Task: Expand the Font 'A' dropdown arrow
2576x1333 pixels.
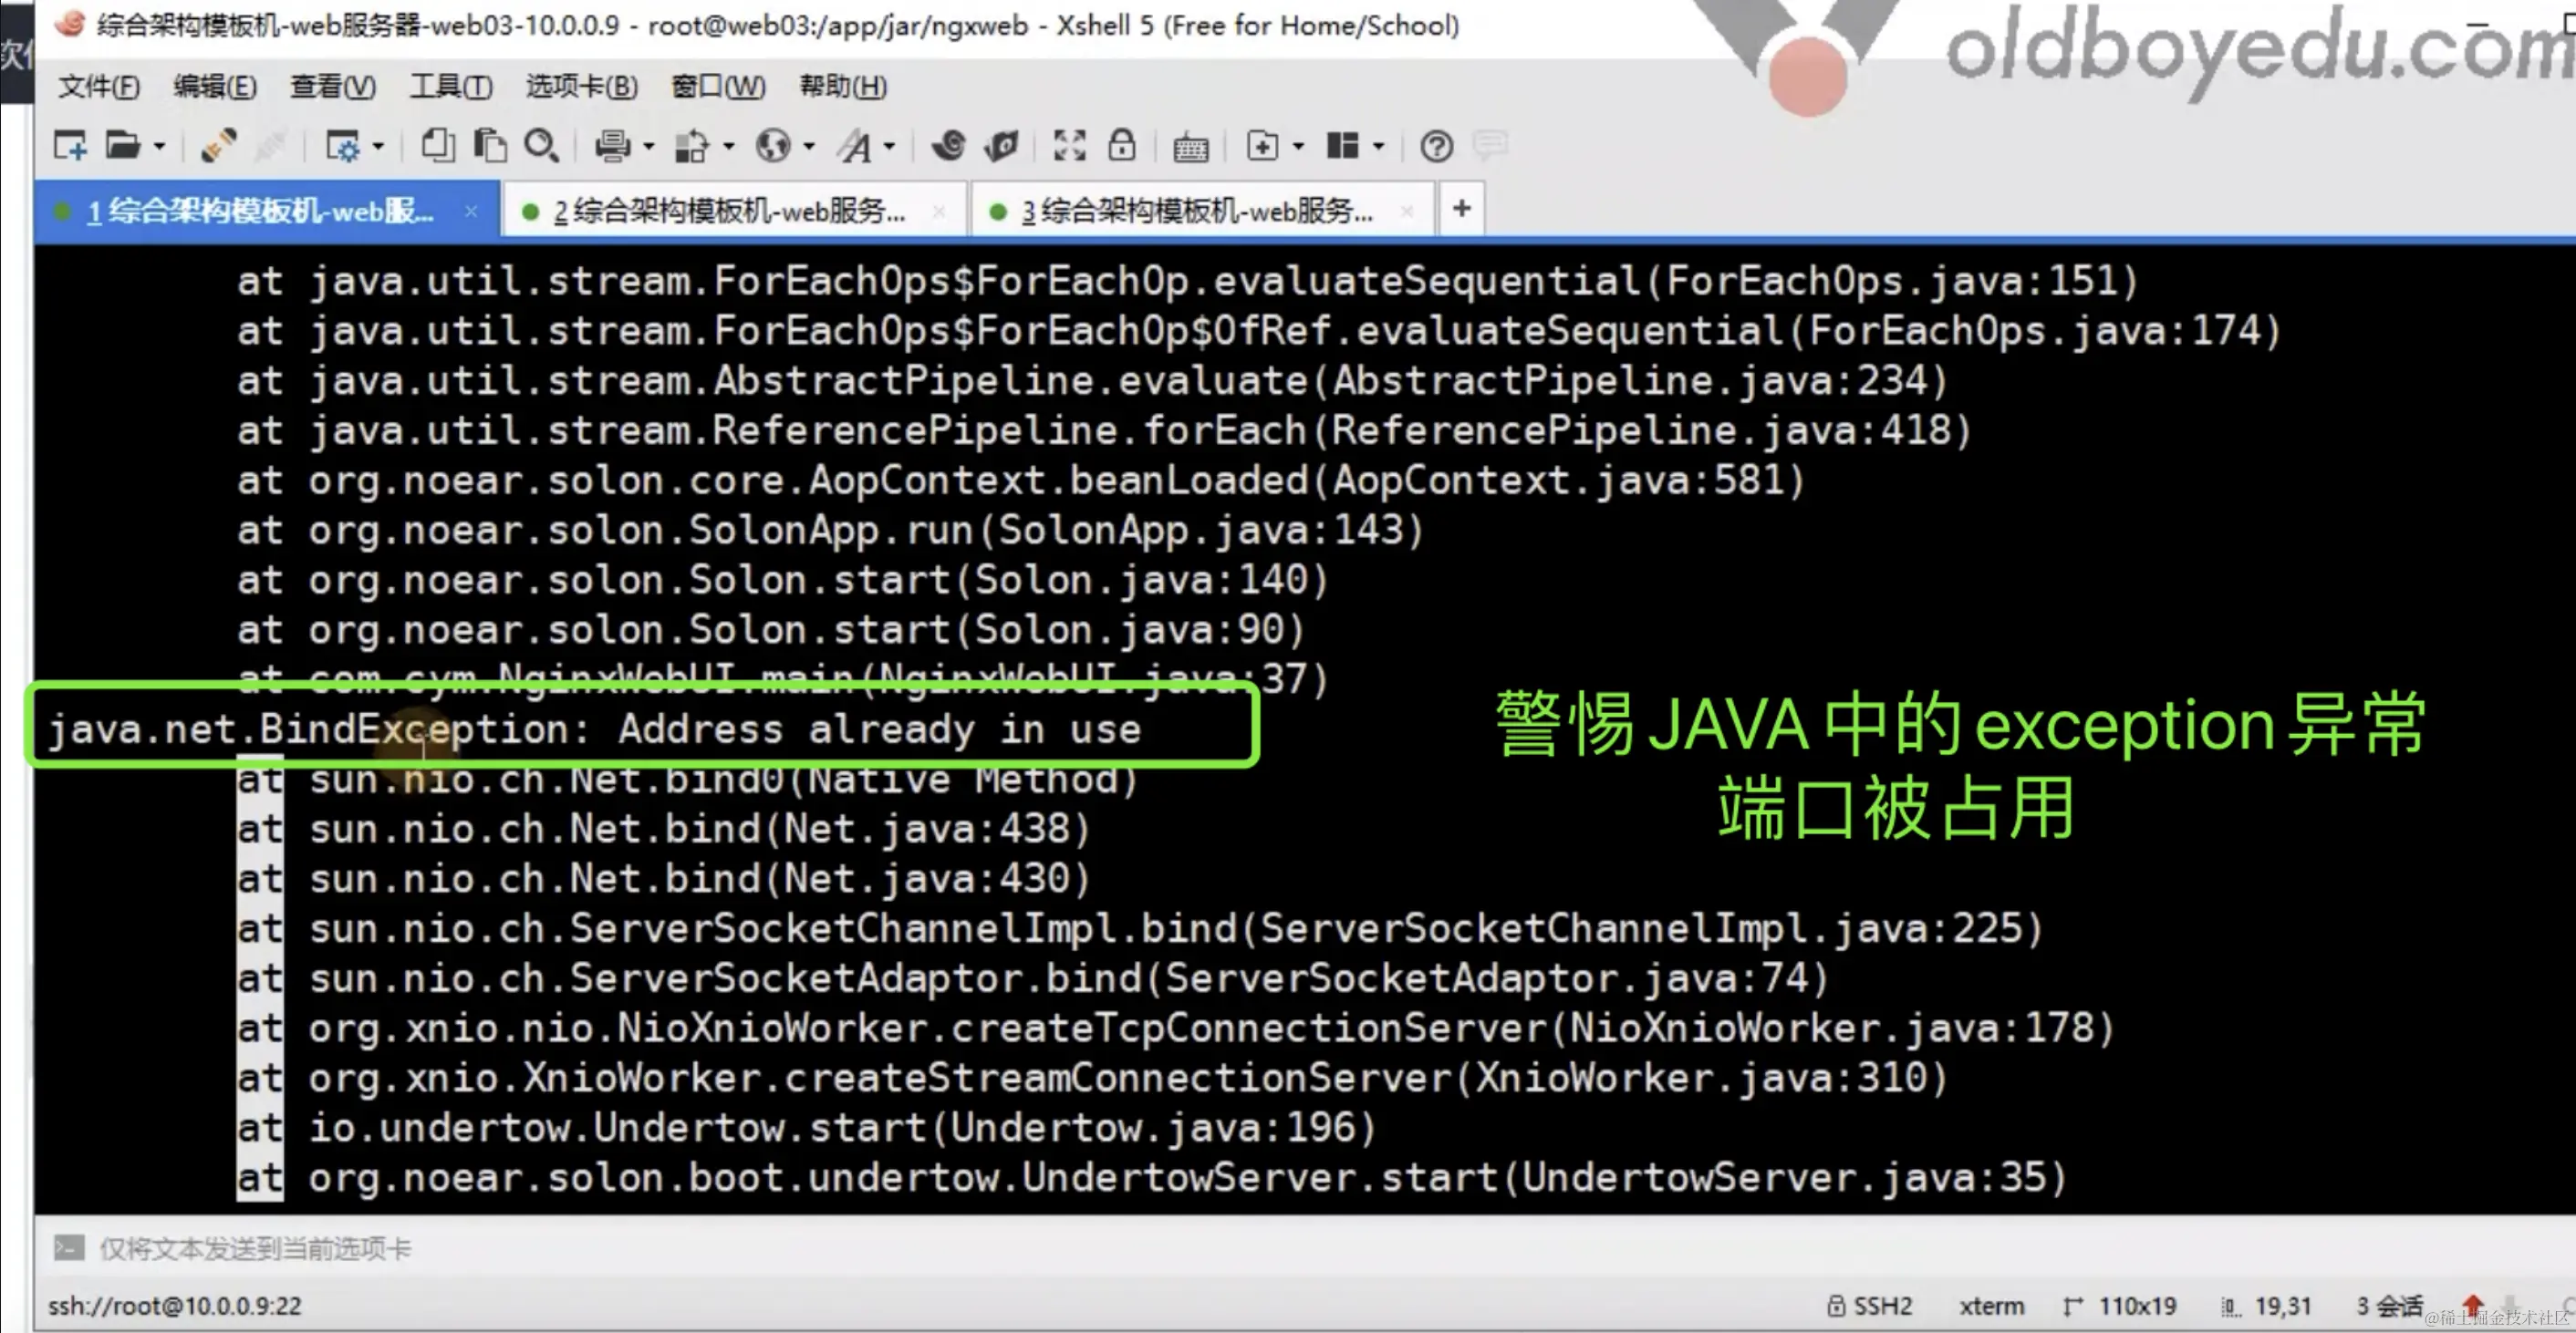Action: [889, 147]
